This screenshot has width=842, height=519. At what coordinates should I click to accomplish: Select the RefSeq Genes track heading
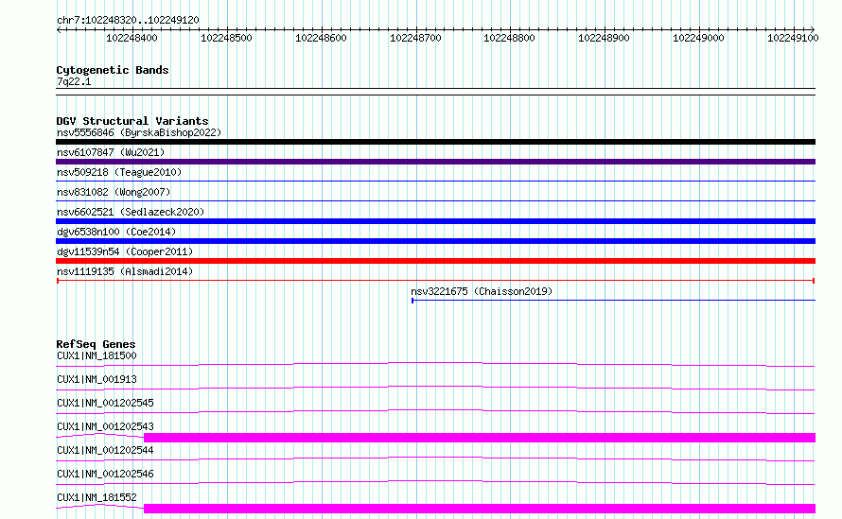click(96, 344)
